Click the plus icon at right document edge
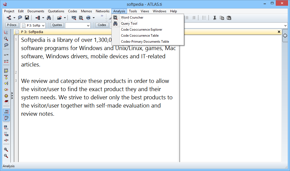 pyautogui.click(x=285, y=36)
